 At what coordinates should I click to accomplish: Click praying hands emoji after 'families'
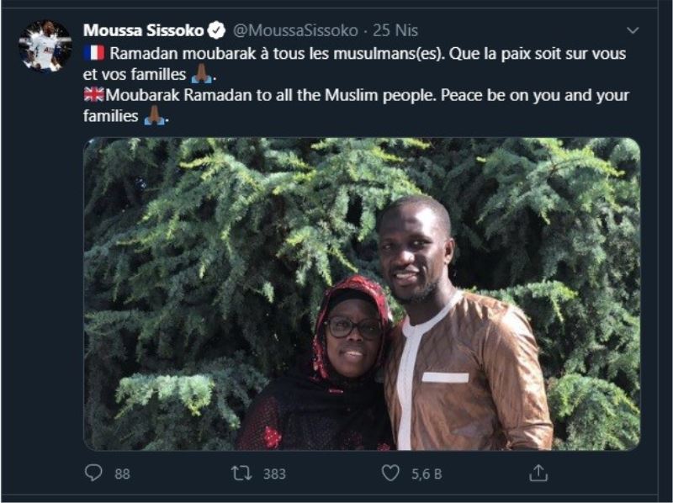154,115
